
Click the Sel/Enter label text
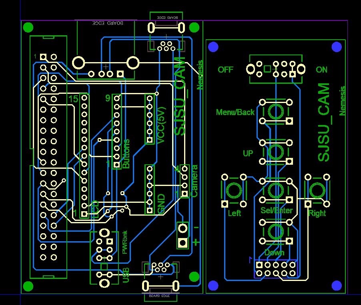(x=277, y=210)
